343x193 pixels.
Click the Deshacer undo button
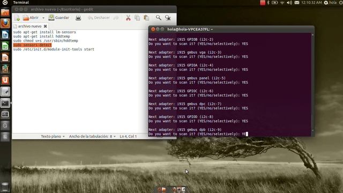coord(99,18)
